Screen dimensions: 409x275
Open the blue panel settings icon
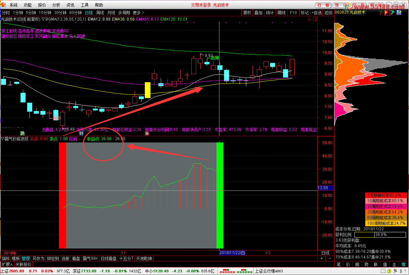(399, 13)
